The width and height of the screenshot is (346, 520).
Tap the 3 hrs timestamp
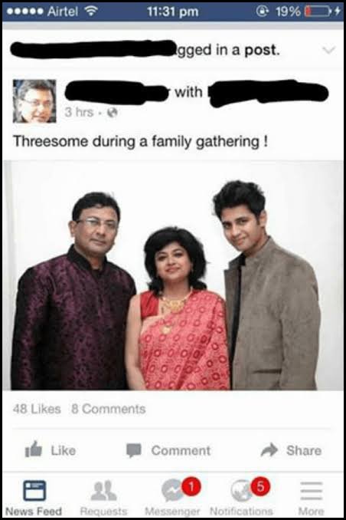tap(79, 112)
